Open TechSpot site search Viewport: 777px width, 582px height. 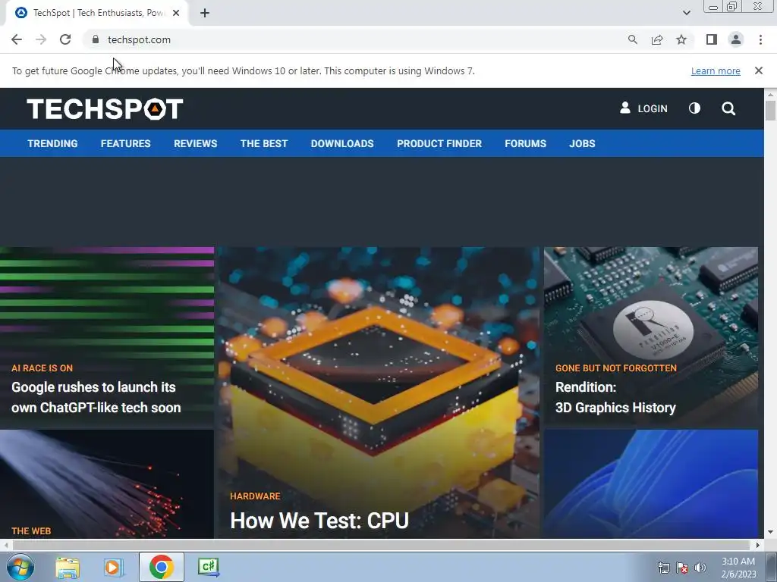coord(728,108)
